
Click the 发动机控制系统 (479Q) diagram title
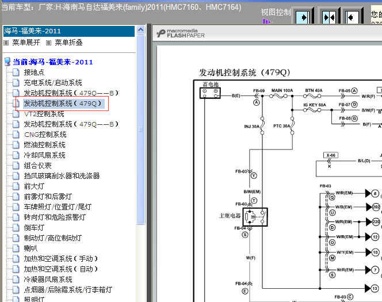point(245,72)
